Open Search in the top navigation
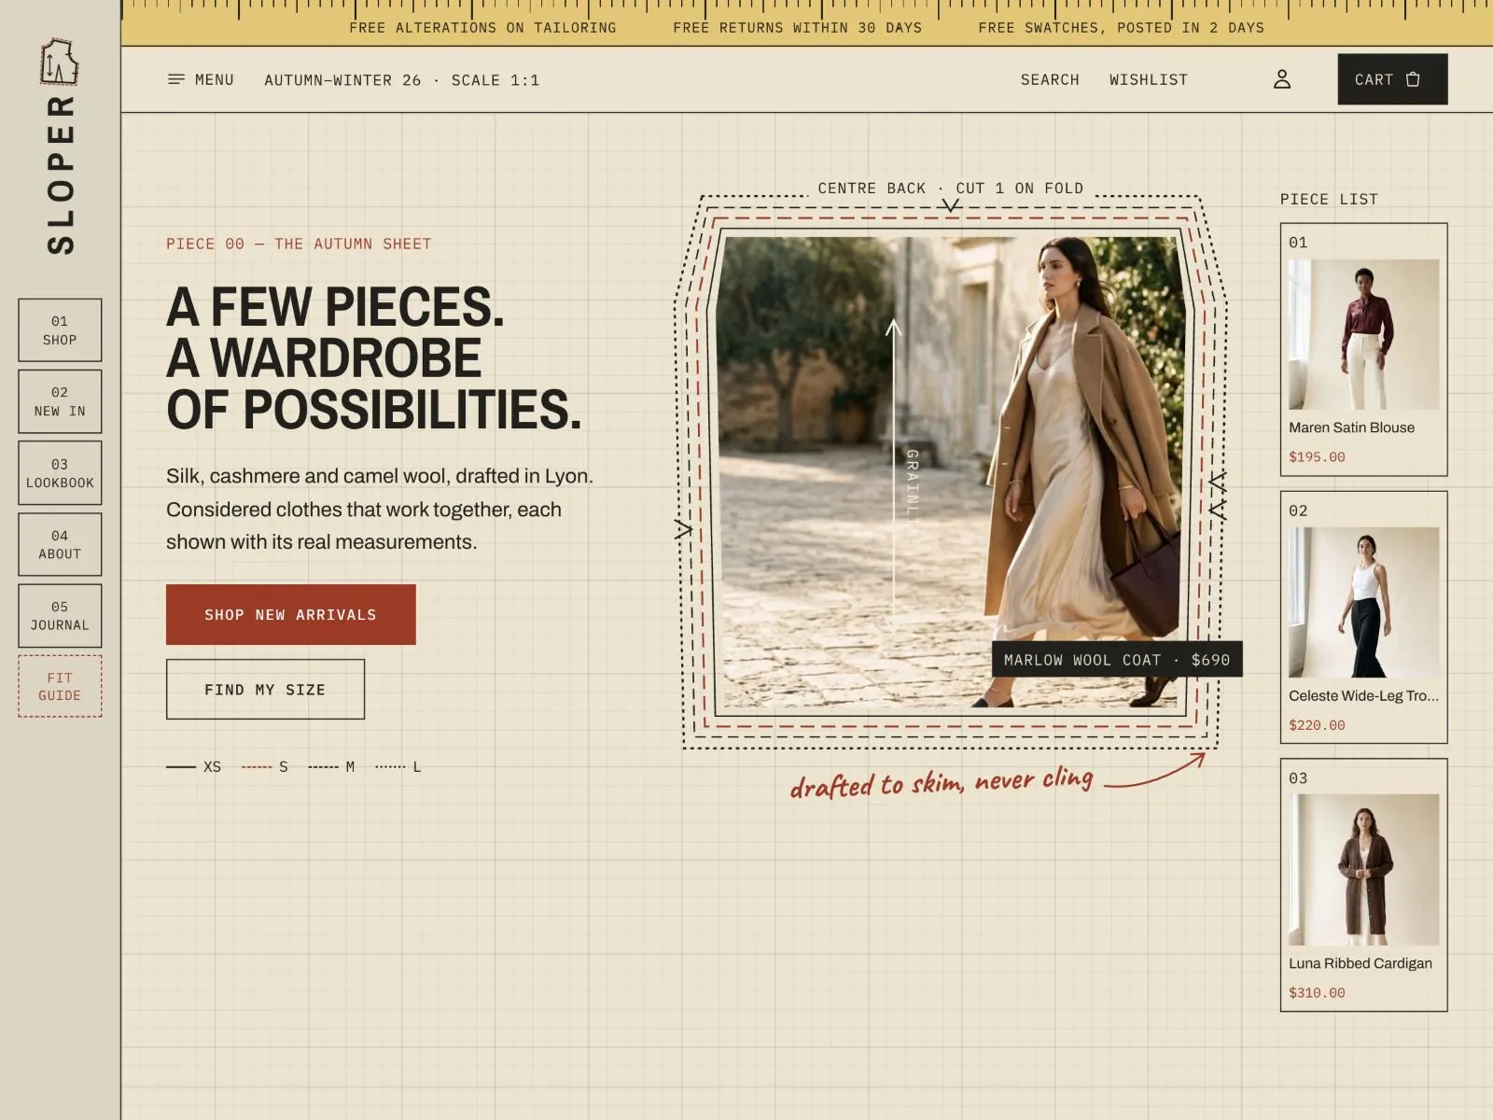This screenshot has width=1493, height=1120. [x=1050, y=79]
